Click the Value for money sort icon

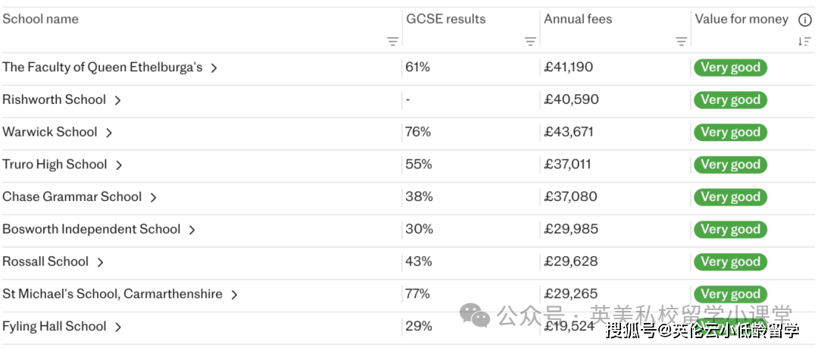click(804, 42)
